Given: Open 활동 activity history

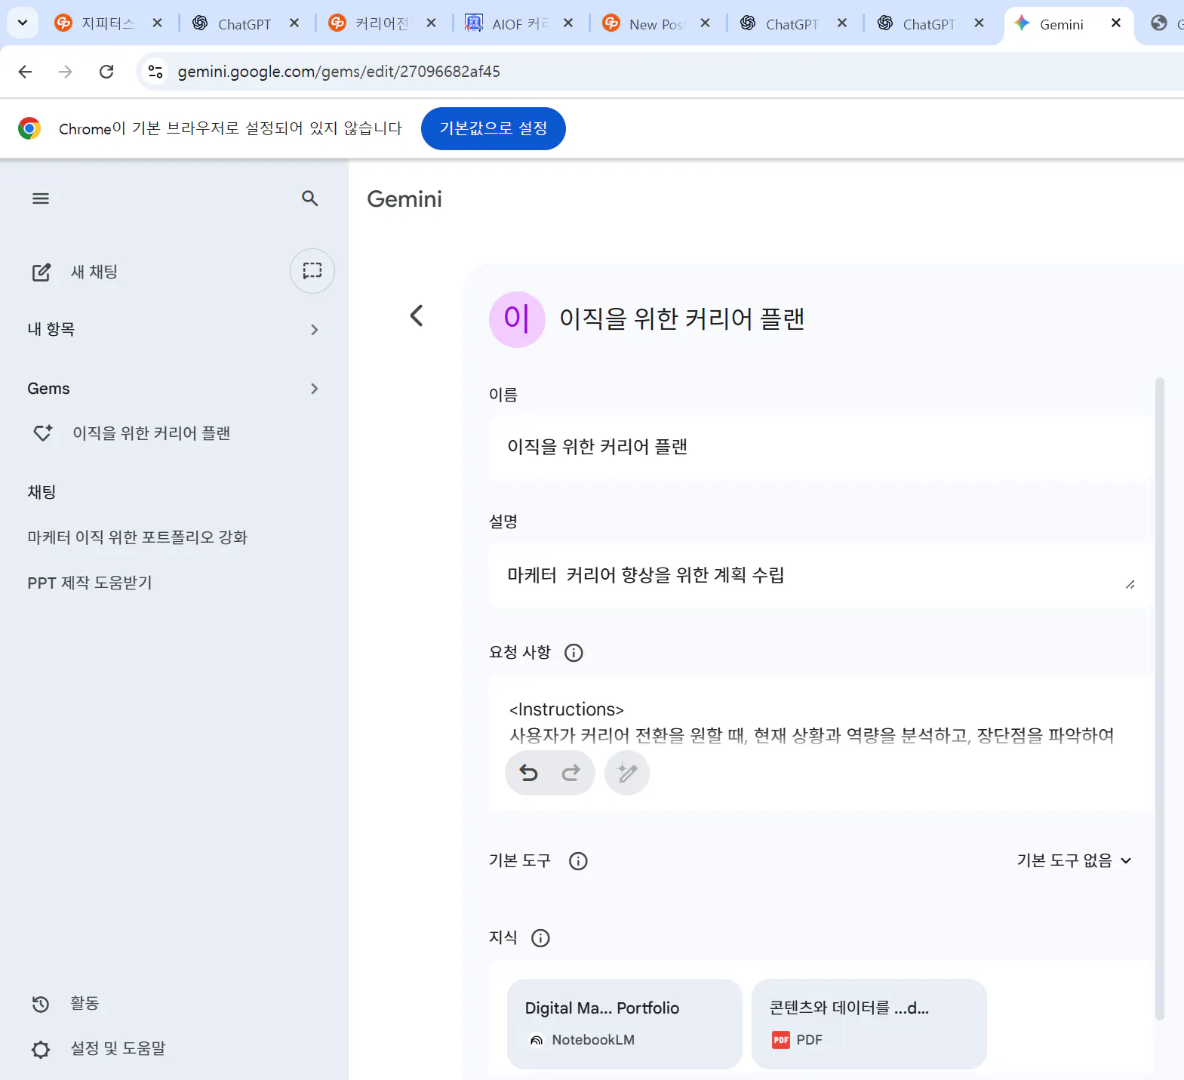Looking at the screenshot, I should click(x=66, y=1003).
